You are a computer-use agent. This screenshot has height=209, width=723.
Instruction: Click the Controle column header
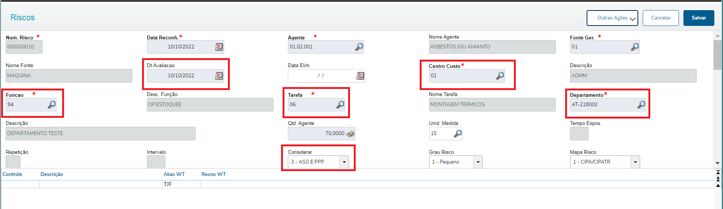click(x=12, y=174)
